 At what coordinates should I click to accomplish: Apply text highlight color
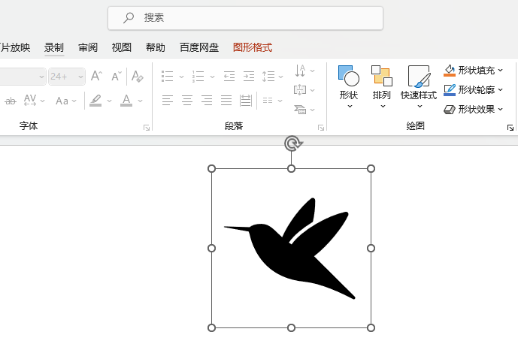[x=95, y=101]
